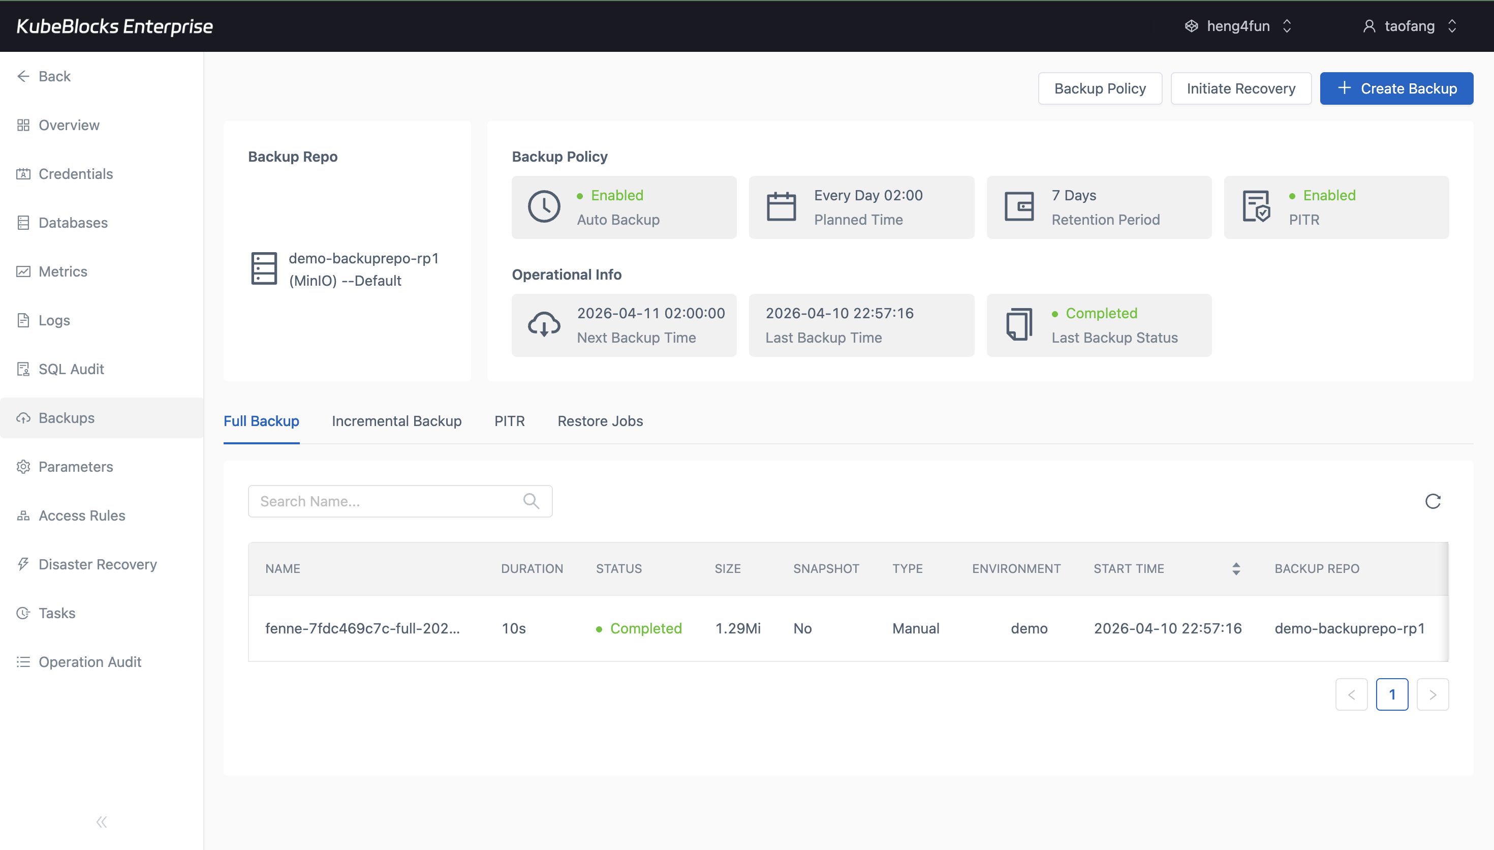
Task: Open the Metrics panel
Action: [x=63, y=271]
